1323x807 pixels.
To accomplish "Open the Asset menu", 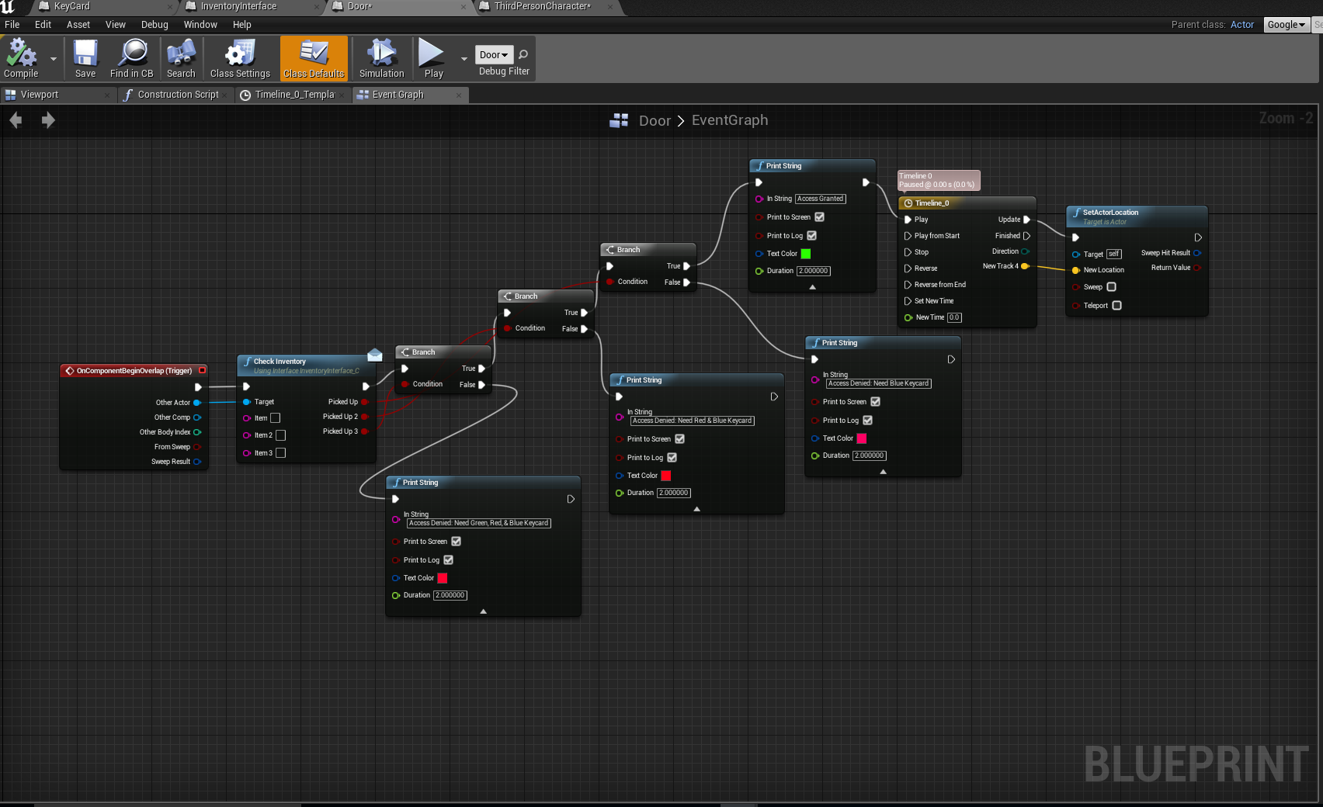I will tap(78, 25).
